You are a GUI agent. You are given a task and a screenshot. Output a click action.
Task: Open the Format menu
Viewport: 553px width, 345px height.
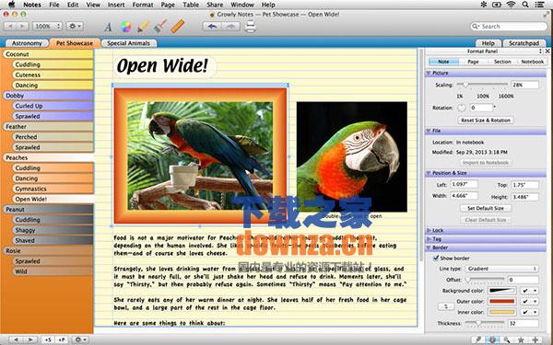pos(143,5)
